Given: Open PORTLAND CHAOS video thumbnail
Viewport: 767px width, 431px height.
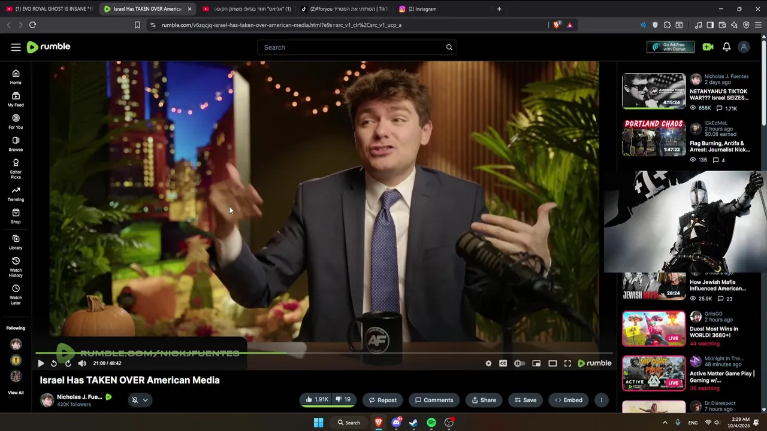Looking at the screenshot, I should 653,138.
